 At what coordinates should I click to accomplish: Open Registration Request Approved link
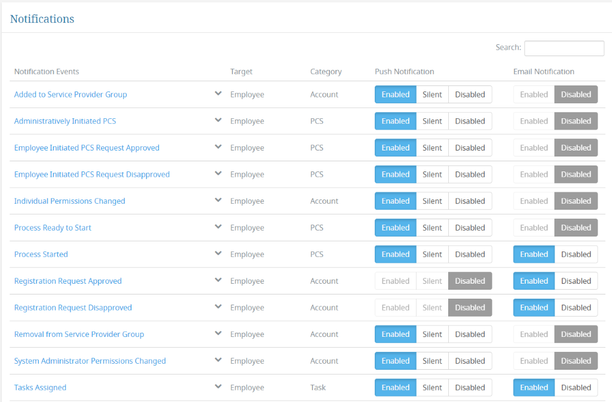coord(68,281)
